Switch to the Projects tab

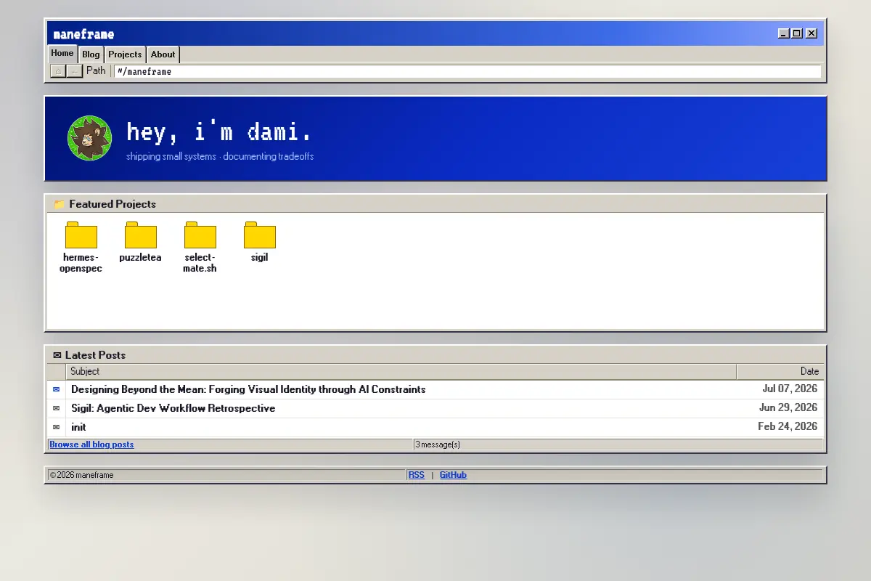(x=125, y=54)
